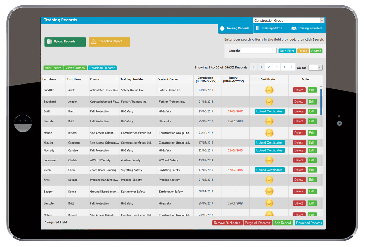The image size is (365, 247).
Task: Click the sort icon on Content Owner column
Action: (x=190, y=79)
